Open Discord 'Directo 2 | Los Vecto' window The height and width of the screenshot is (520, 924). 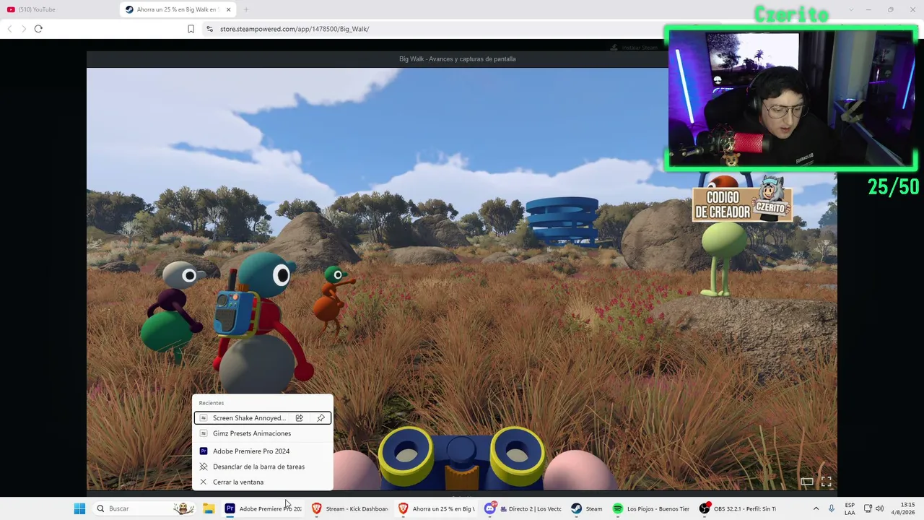(x=523, y=508)
